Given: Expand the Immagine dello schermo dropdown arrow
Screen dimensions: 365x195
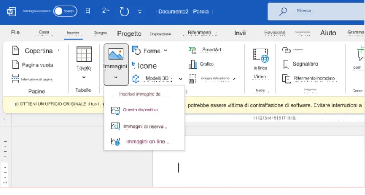Looking at the screenshot, I should click(x=234, y=79).
